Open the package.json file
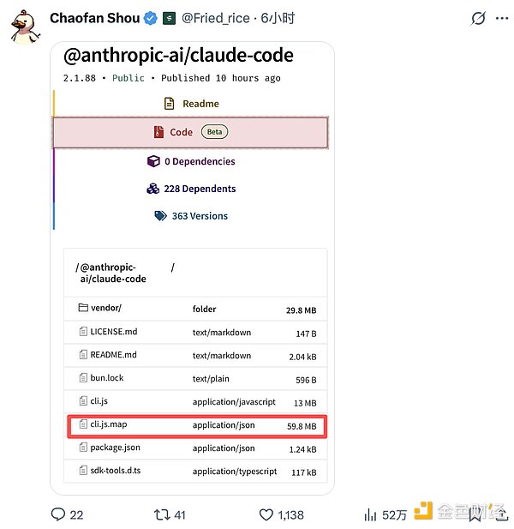The height and width of the screenshot is (529, 514). click(x=113, y=448)
